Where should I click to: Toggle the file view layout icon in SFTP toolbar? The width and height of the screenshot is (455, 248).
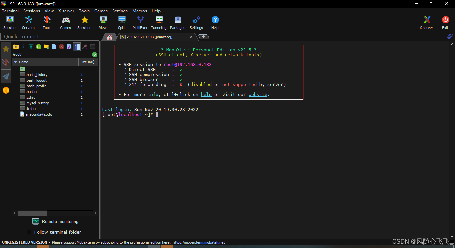click(x=77, y=47)
